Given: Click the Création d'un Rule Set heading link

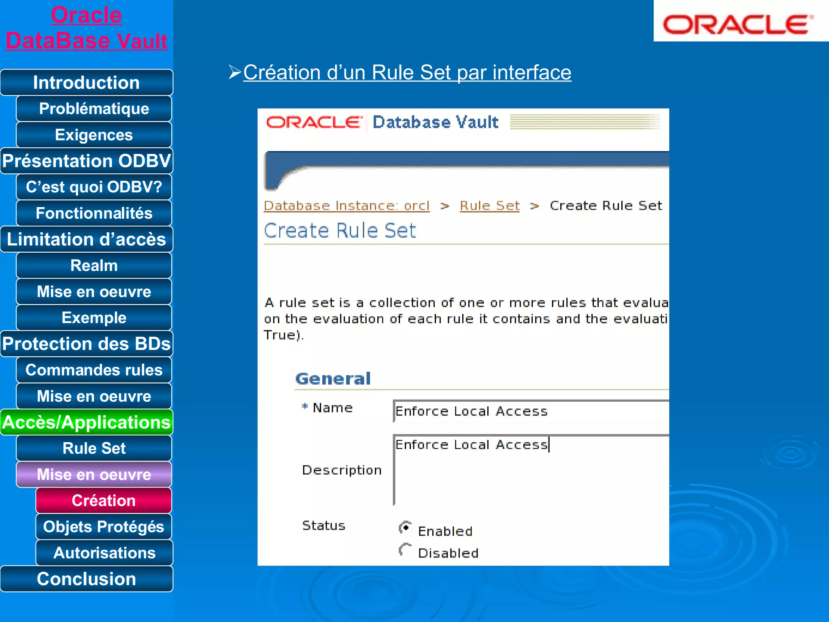Looking at the screenshot, I should [407, 73].
